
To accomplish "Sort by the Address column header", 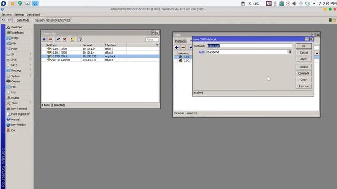I will [x=64, y=45].
